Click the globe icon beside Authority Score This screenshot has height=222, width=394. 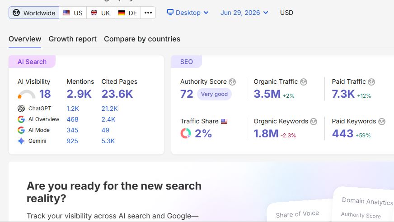pyautogui.click(x=232, y=82)
